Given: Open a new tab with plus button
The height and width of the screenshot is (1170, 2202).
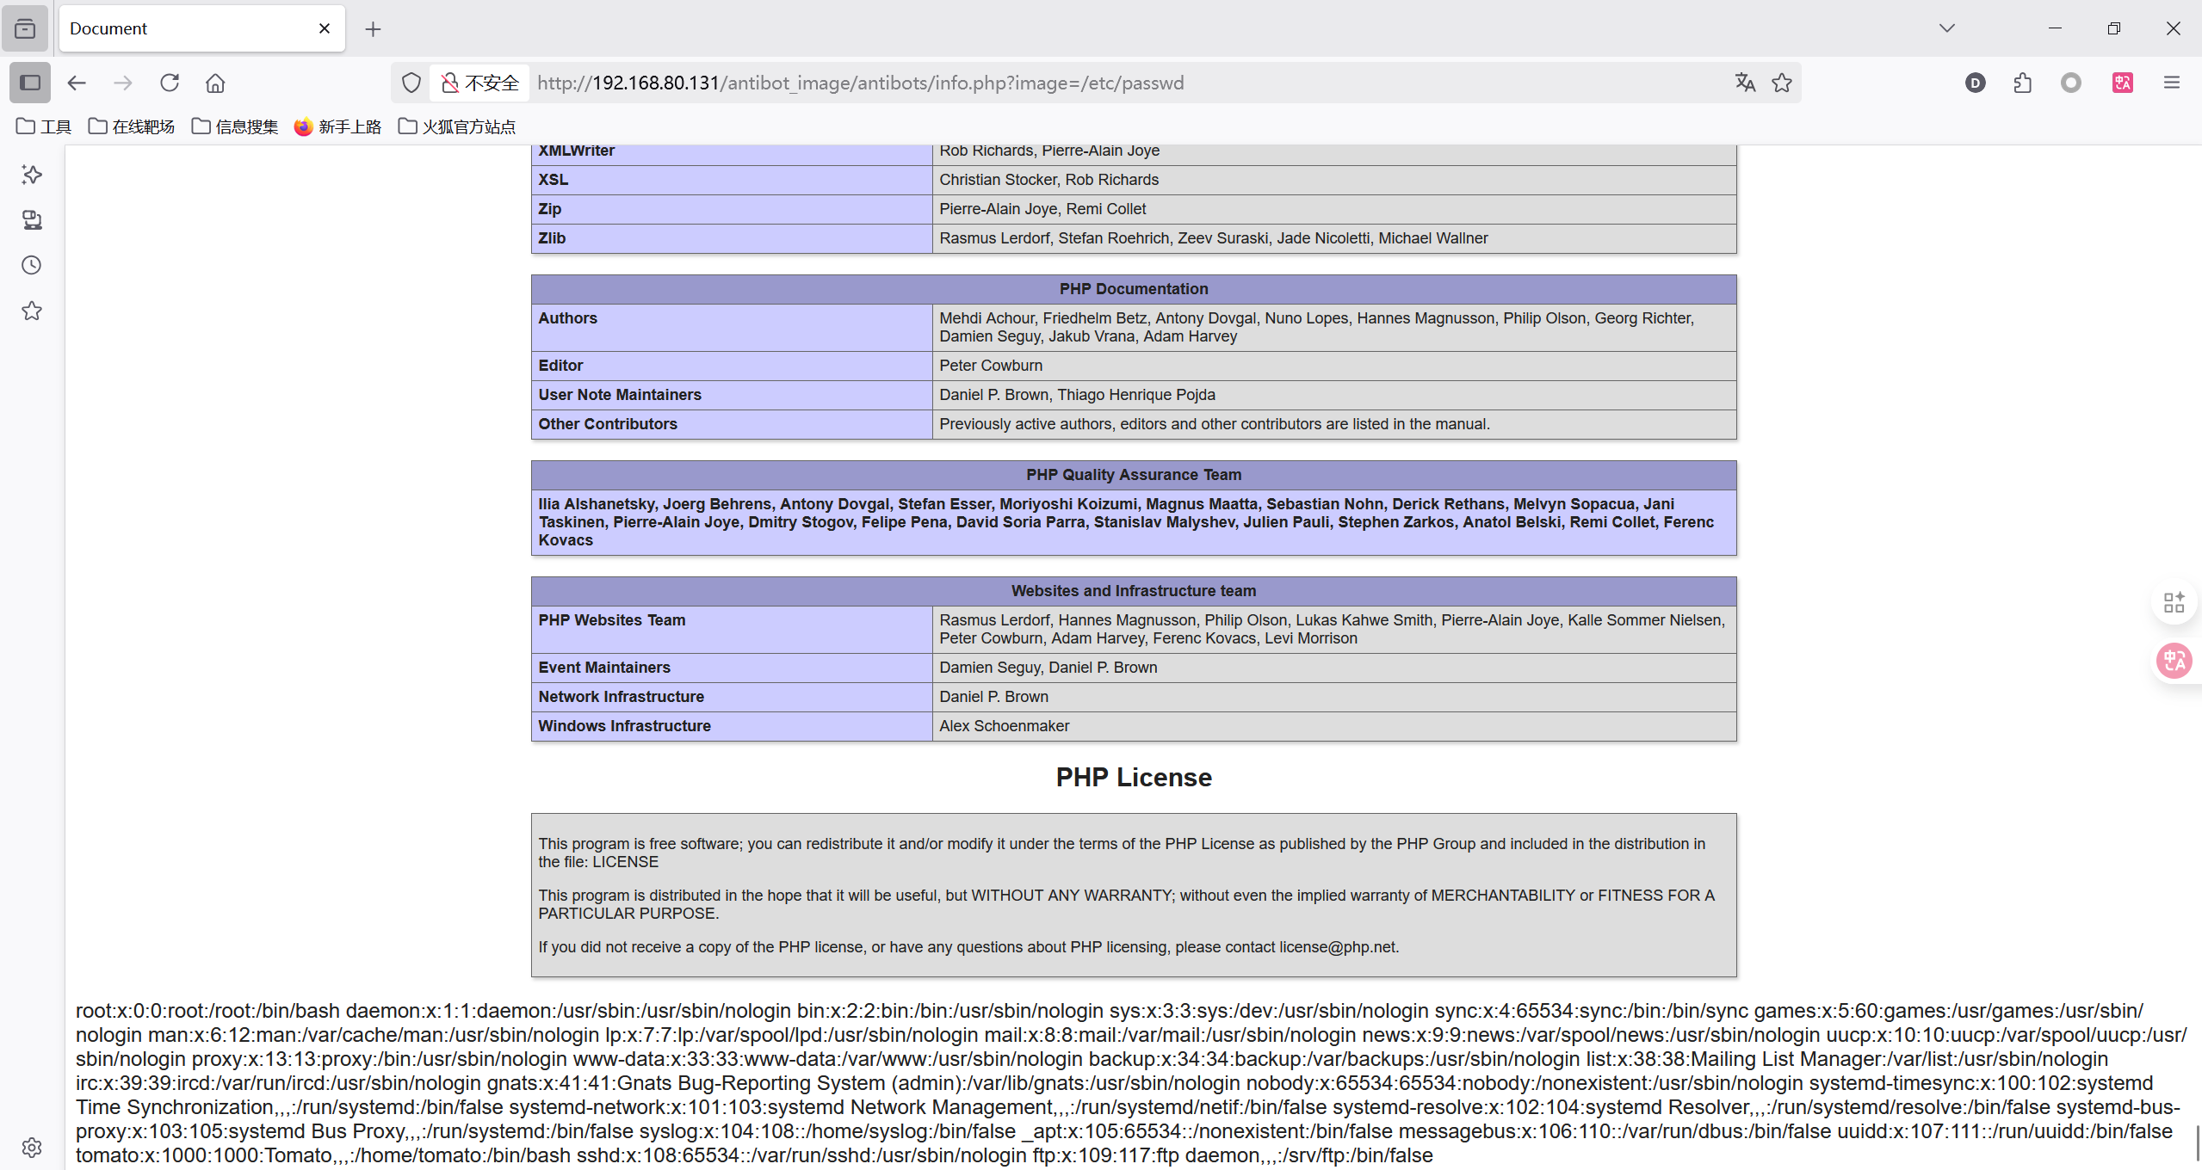Looking at the screenshot, I should coord(373,29).
